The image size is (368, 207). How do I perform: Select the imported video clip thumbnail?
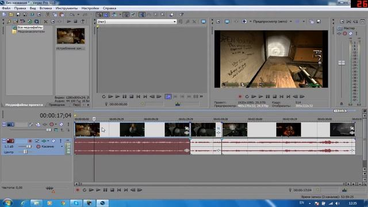tap(71, 36)
